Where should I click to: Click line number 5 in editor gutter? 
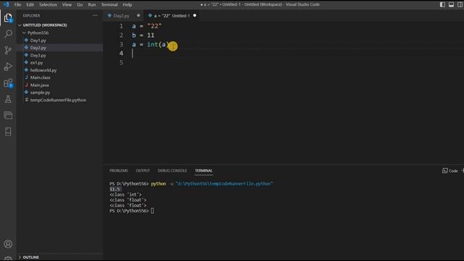click(121, 62)
